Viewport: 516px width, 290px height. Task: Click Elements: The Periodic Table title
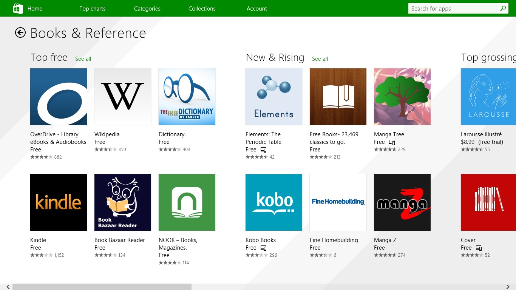(263, 138)
